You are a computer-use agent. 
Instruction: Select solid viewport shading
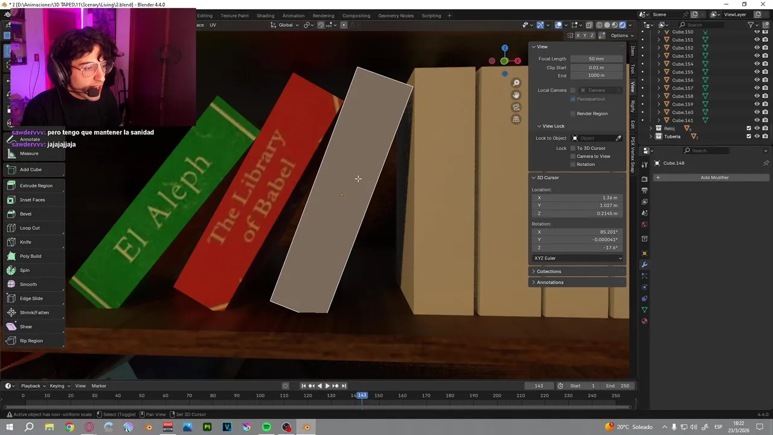607,25
